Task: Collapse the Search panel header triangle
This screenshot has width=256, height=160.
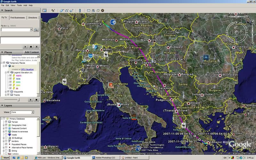Action: click(2, 10)
